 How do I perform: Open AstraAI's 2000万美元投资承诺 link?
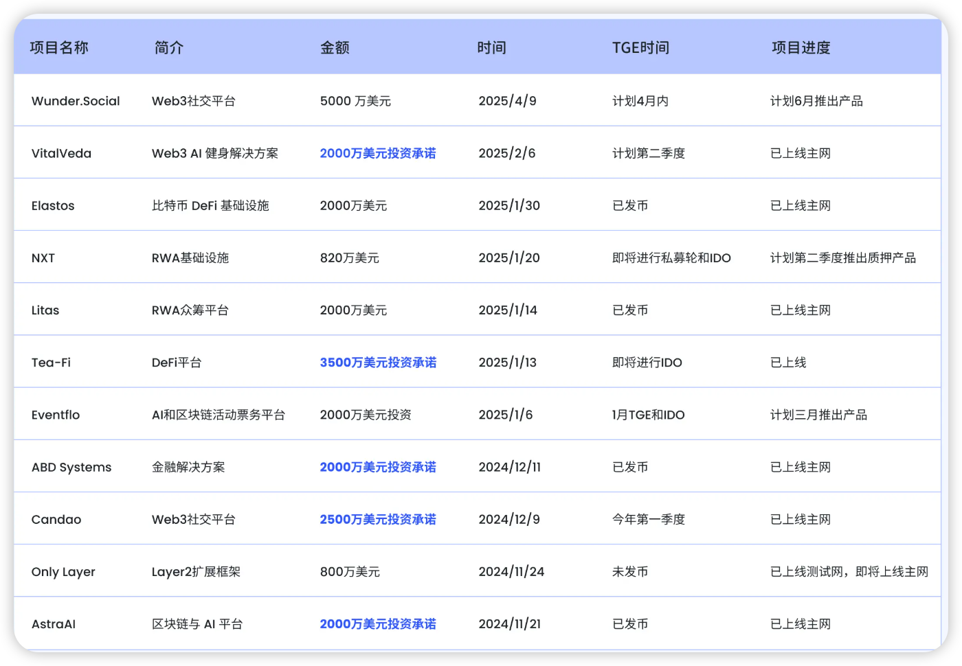[378, 624]
